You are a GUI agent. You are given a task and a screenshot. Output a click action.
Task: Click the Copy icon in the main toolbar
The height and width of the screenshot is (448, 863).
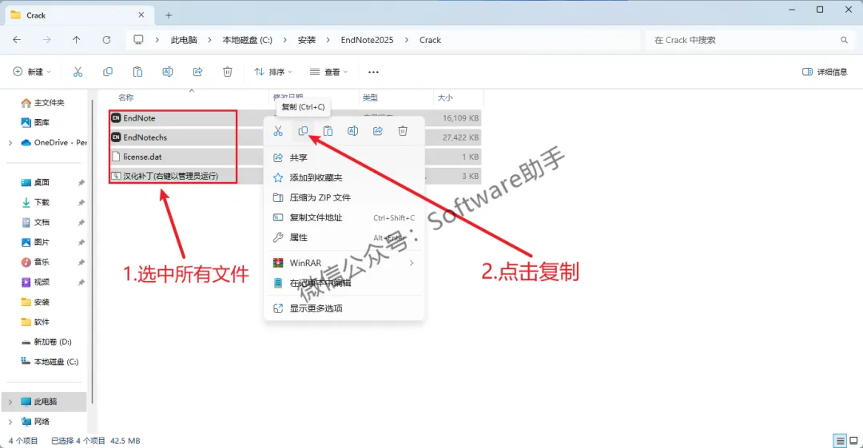click(108, 72)
